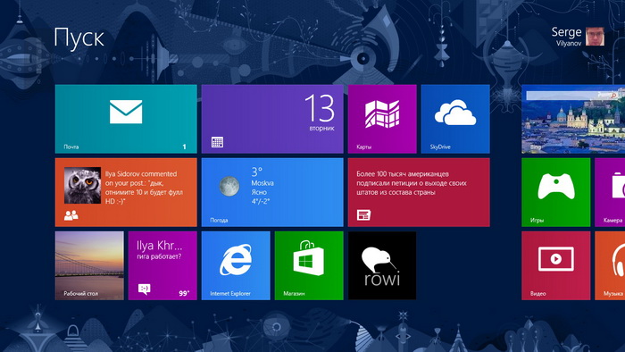Screen dimensions: 625x352
Task: Click the unread mail count 1
Action: pos(184,147)
